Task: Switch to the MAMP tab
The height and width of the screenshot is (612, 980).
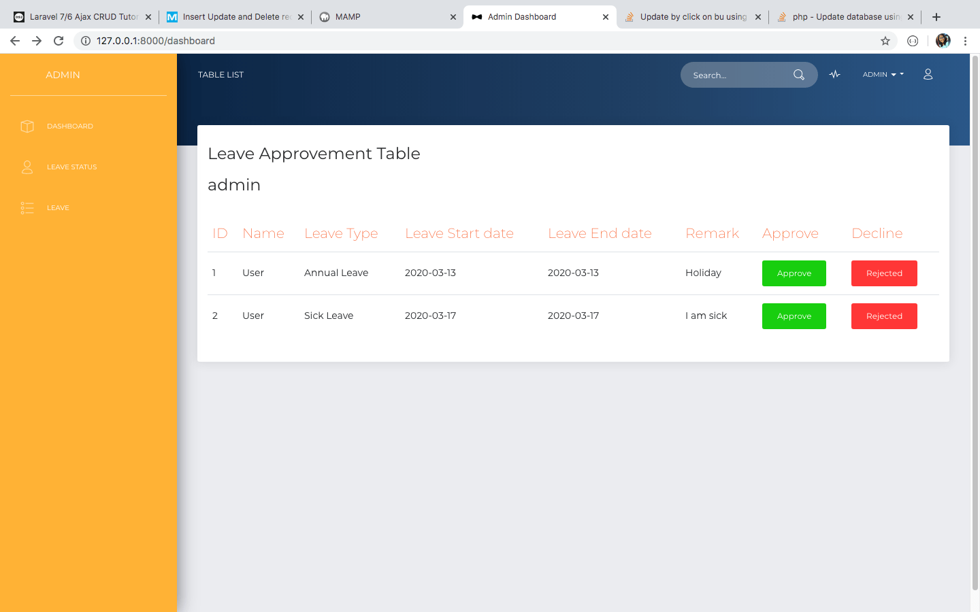Action: (388, 17)
